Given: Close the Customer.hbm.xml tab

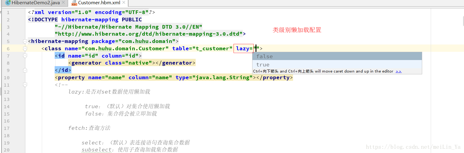Looking at the screenshot, I should 124,3.
